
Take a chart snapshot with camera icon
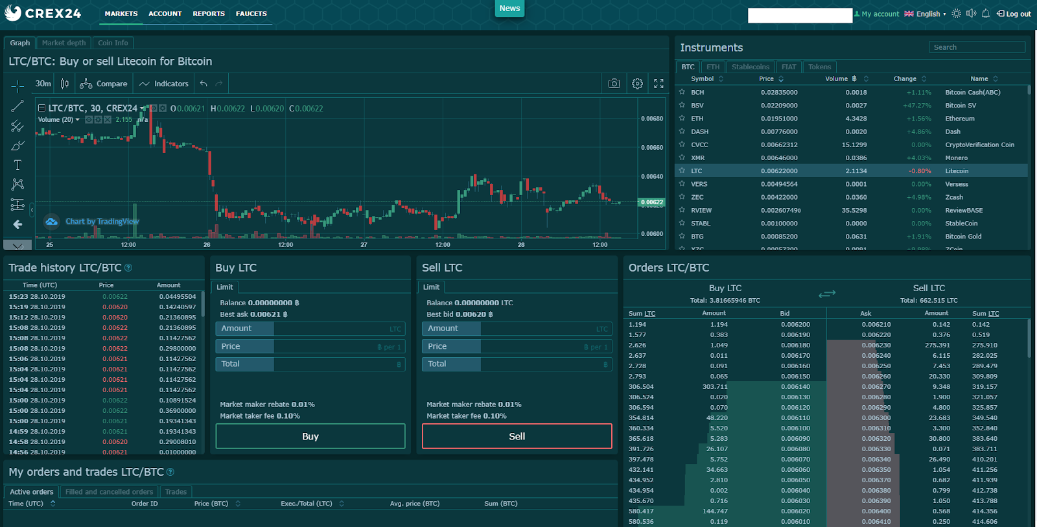click(x=614, y=84)
